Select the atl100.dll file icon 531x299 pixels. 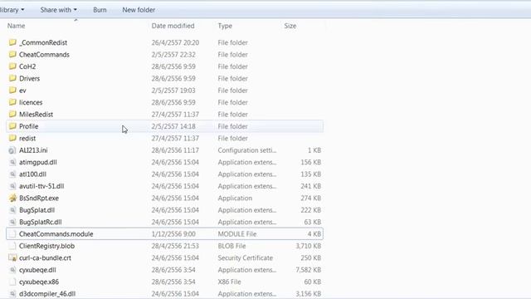12,174
